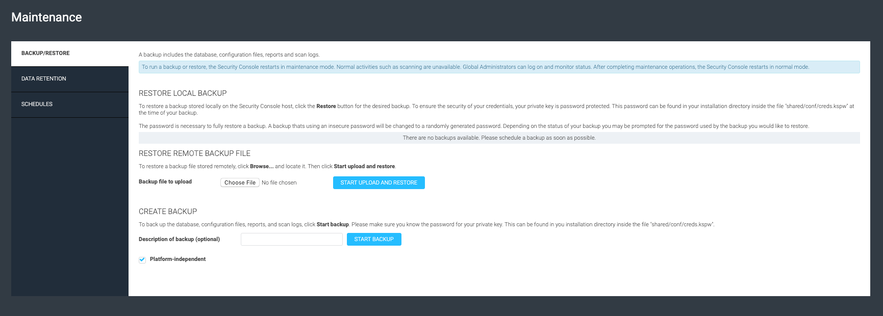Click the Maintenance page title
The height and width of the screenshot is (316, 883).
click(46, 17)
